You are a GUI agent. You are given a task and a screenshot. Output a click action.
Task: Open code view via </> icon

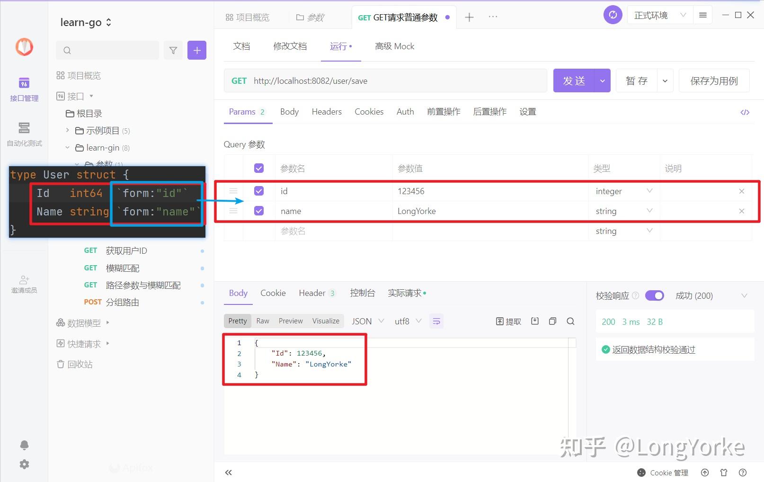(745, 112)
